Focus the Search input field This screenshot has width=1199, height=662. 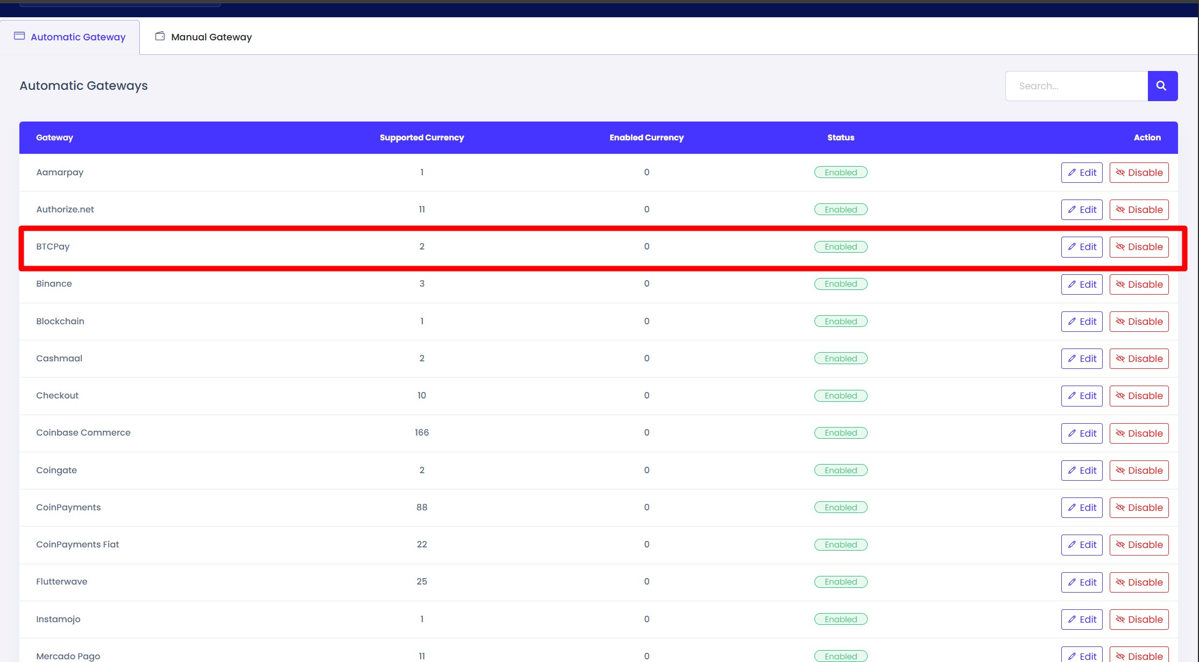pos(1076,86)
